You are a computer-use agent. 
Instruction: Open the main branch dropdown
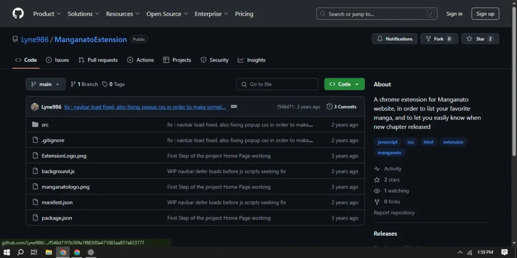click(45, 84)
